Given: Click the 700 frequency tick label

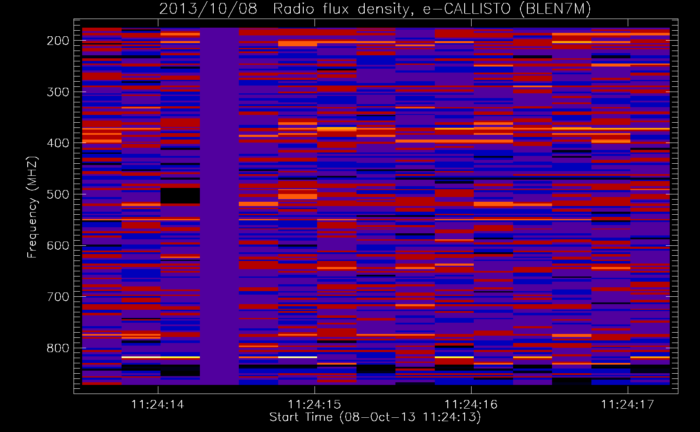Looking at the screenshot, I should pyautogui.click(x=58, y=297).
